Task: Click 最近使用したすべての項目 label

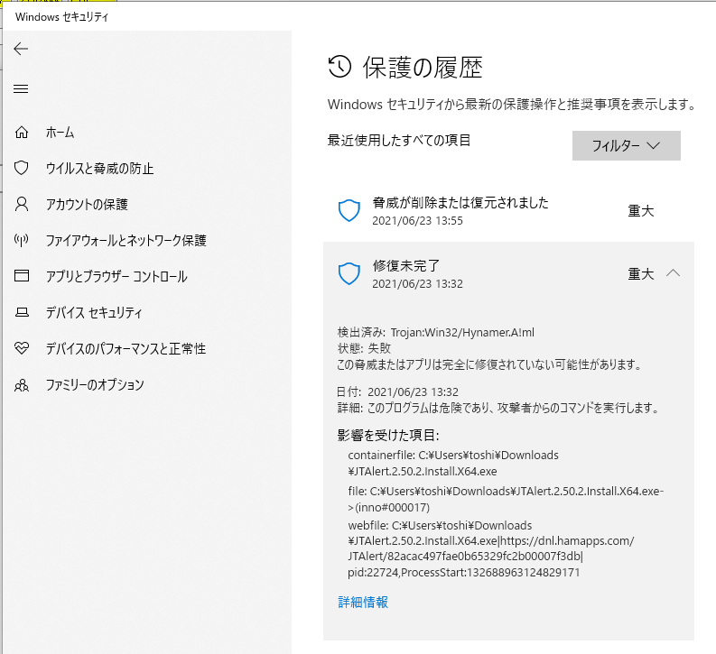Action: 399,140
